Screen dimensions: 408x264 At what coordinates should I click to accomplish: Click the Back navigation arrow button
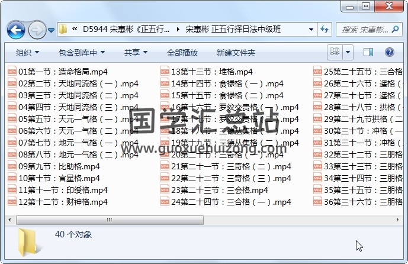pyautogui.click(x=16, y=30)
